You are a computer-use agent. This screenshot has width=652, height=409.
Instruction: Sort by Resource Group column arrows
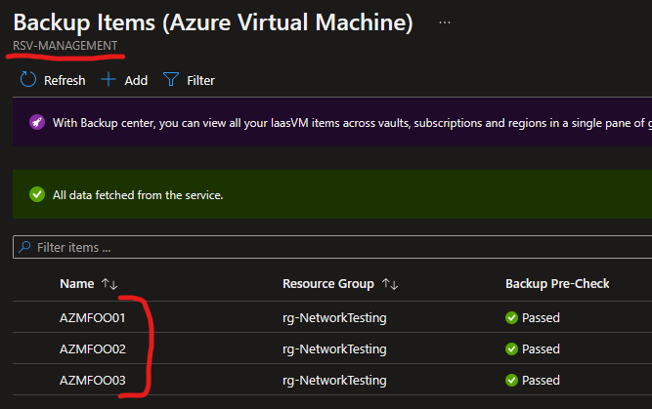[390, 284]
